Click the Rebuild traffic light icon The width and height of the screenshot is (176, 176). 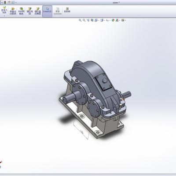click(5, 3)
